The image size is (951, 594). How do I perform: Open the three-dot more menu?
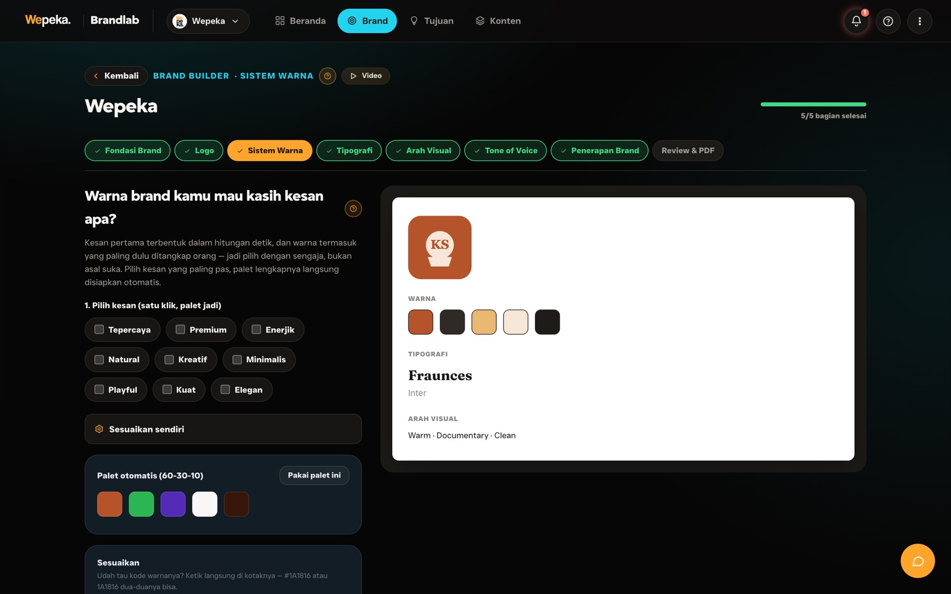[x=919, y=21]
